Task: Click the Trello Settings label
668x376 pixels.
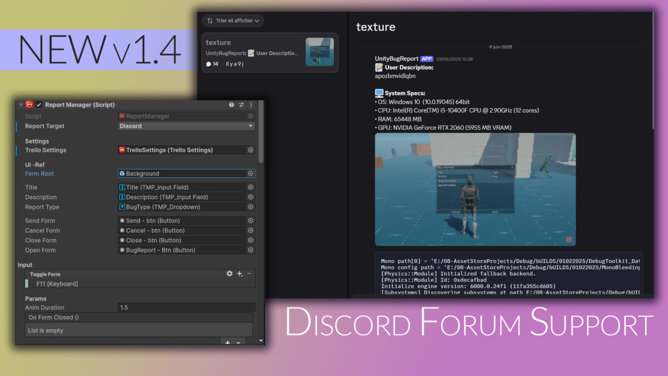Action: point(46,150)
